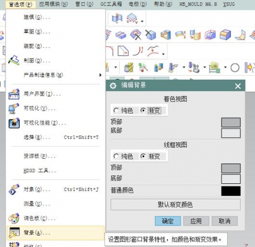Click the red rounded corner arc icon
Viewport: 255px width, 247px height.
point(110,51)
